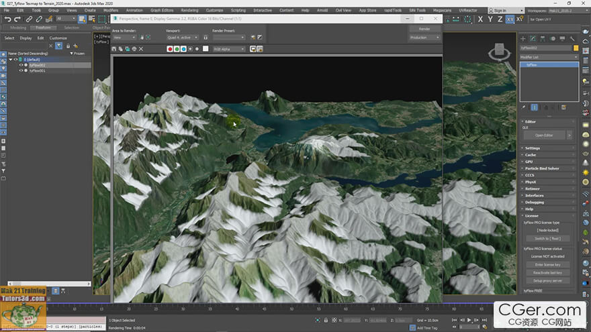Open the RGB Alpha channel dropdown
This screenshot has height=332, width=591.
229,49
